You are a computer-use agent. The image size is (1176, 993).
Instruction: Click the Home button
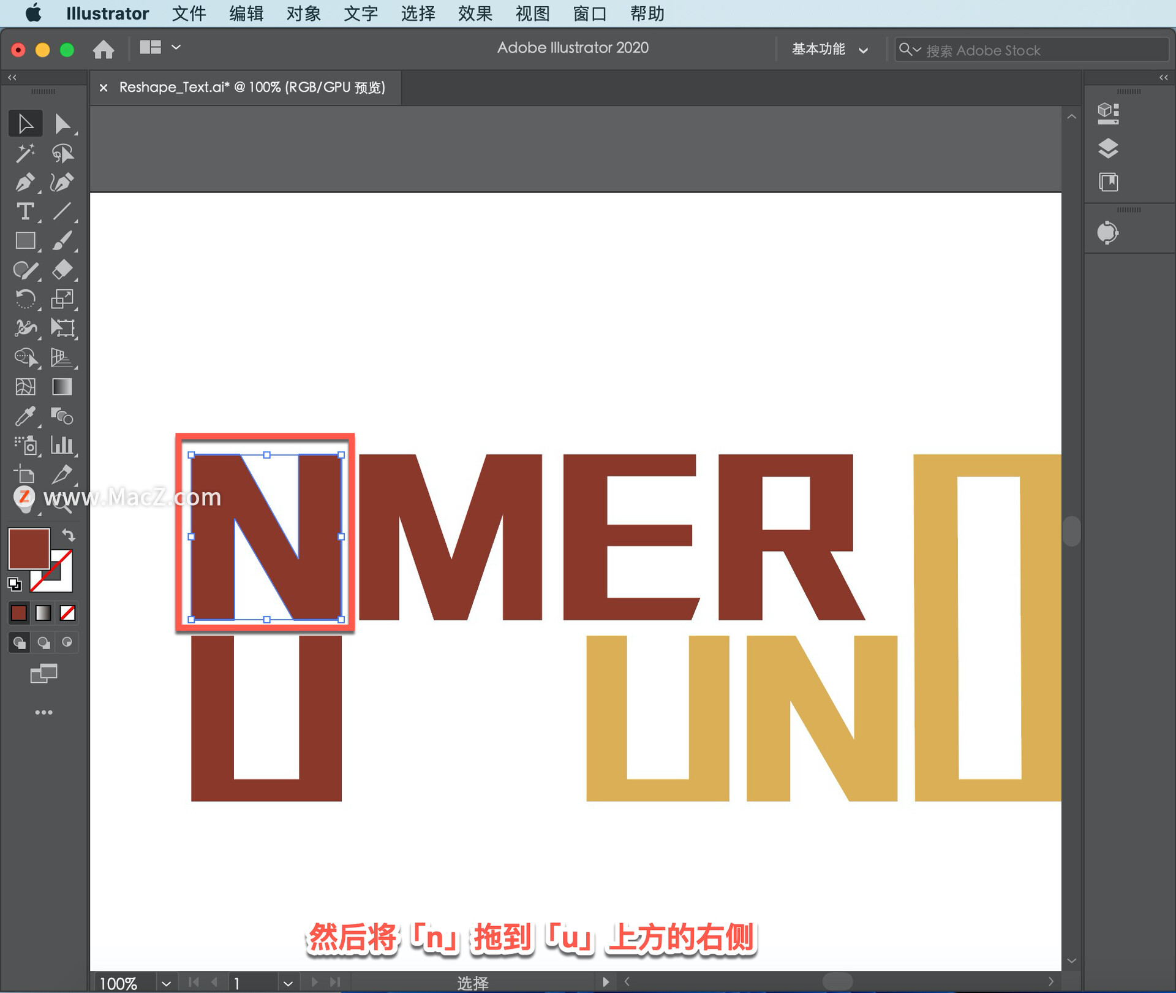pos(104,49)
